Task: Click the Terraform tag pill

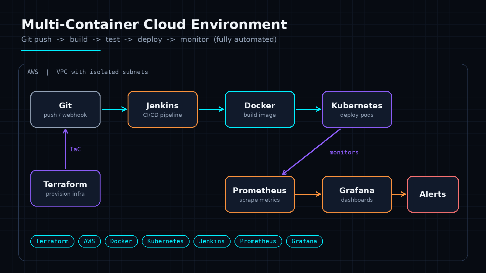Action: [x=52, y=241]
